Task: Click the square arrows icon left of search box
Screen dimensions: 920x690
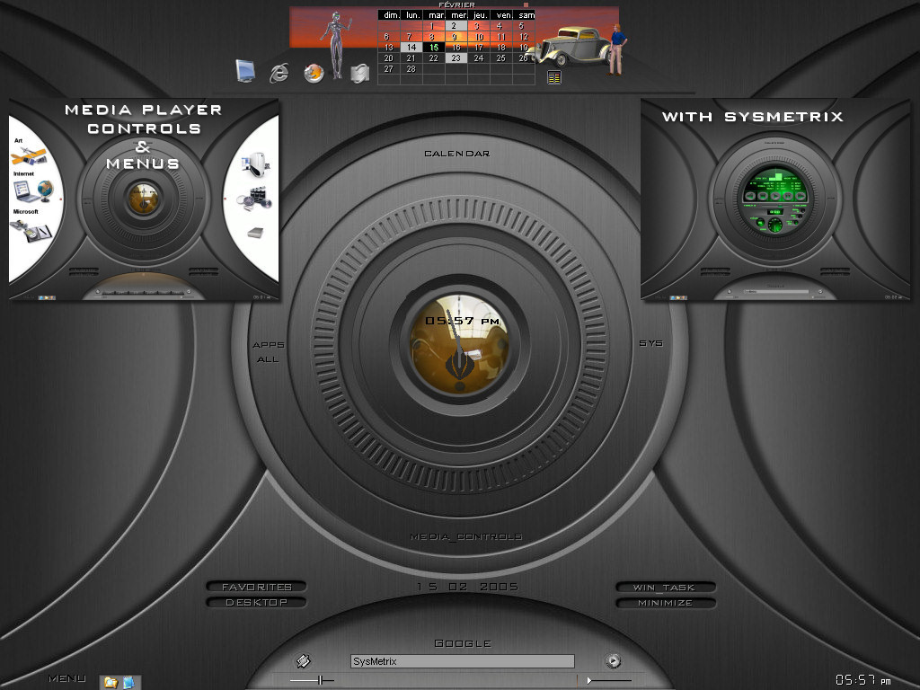Action: [304, 660]
